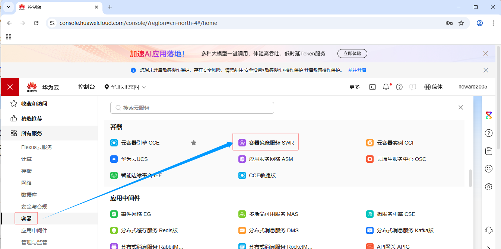Click the headset support icon
This screenshot has width=501, height=249.
pos(489,230)
